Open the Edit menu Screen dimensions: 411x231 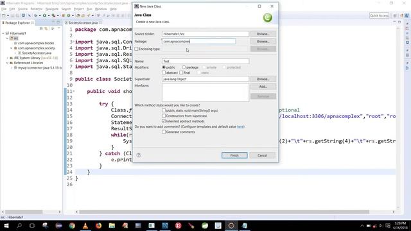(12, 9)
